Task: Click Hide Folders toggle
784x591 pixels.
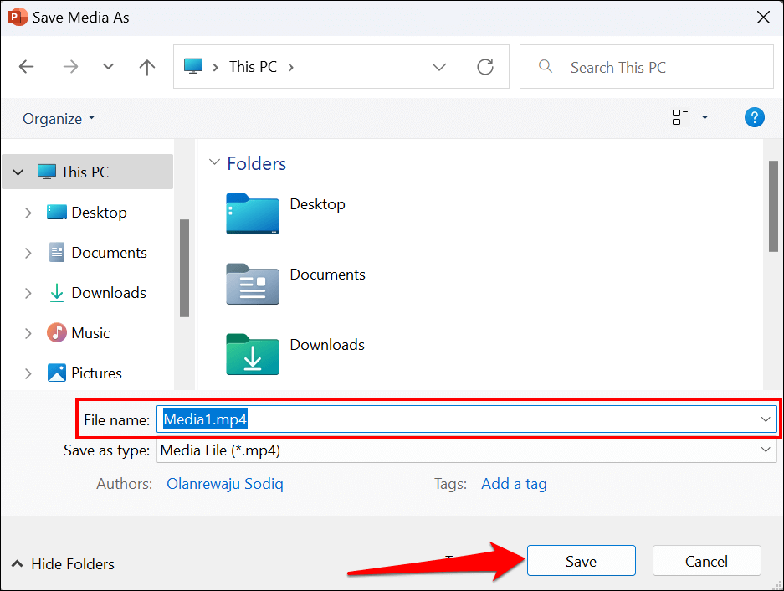Action: click(x=64, y=564)
